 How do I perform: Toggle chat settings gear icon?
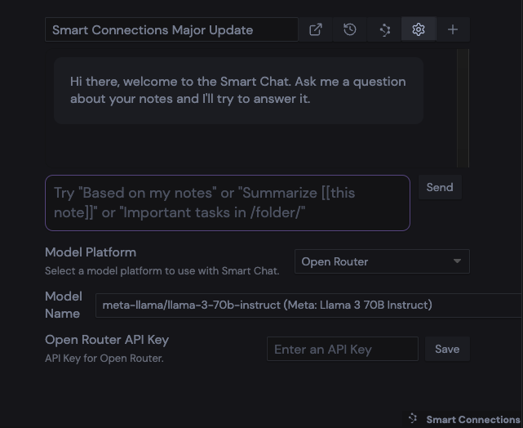[419, 29]
